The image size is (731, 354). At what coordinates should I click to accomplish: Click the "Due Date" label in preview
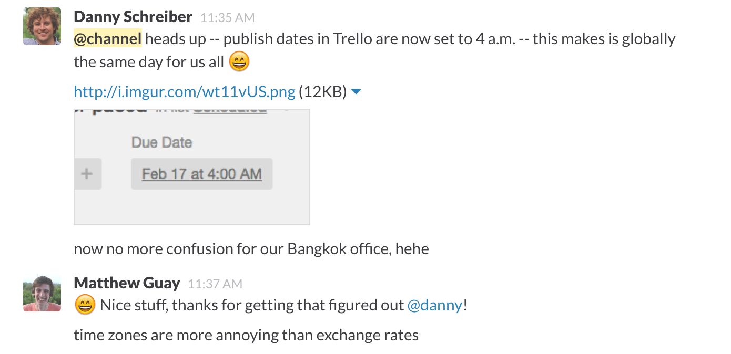(x=161, y=142)
